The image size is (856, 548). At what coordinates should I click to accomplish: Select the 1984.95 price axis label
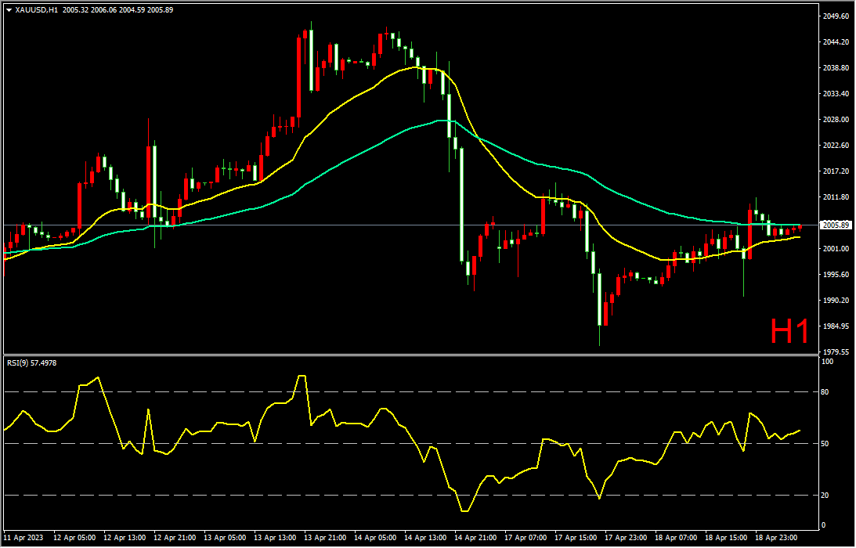click(x=836, y=326)
